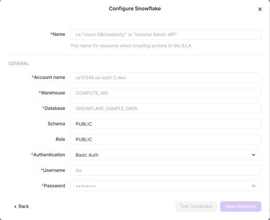Click the Role field containing PUBLIC

tap(166, 140)
